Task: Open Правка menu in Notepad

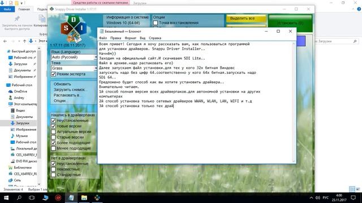Action: [115, 38]
